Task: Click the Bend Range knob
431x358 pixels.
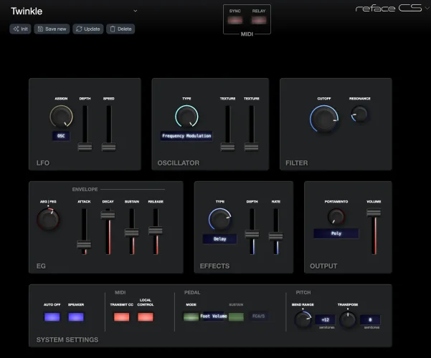Action: (x=303, y=319)
